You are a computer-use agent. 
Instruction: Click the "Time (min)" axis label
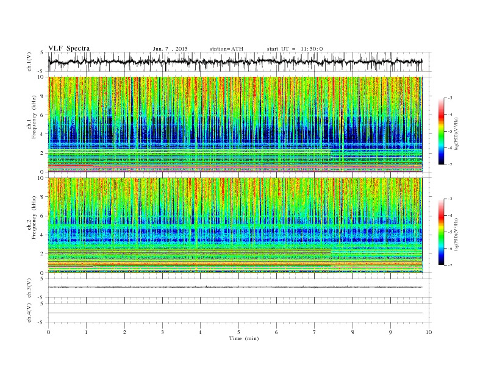244,338
